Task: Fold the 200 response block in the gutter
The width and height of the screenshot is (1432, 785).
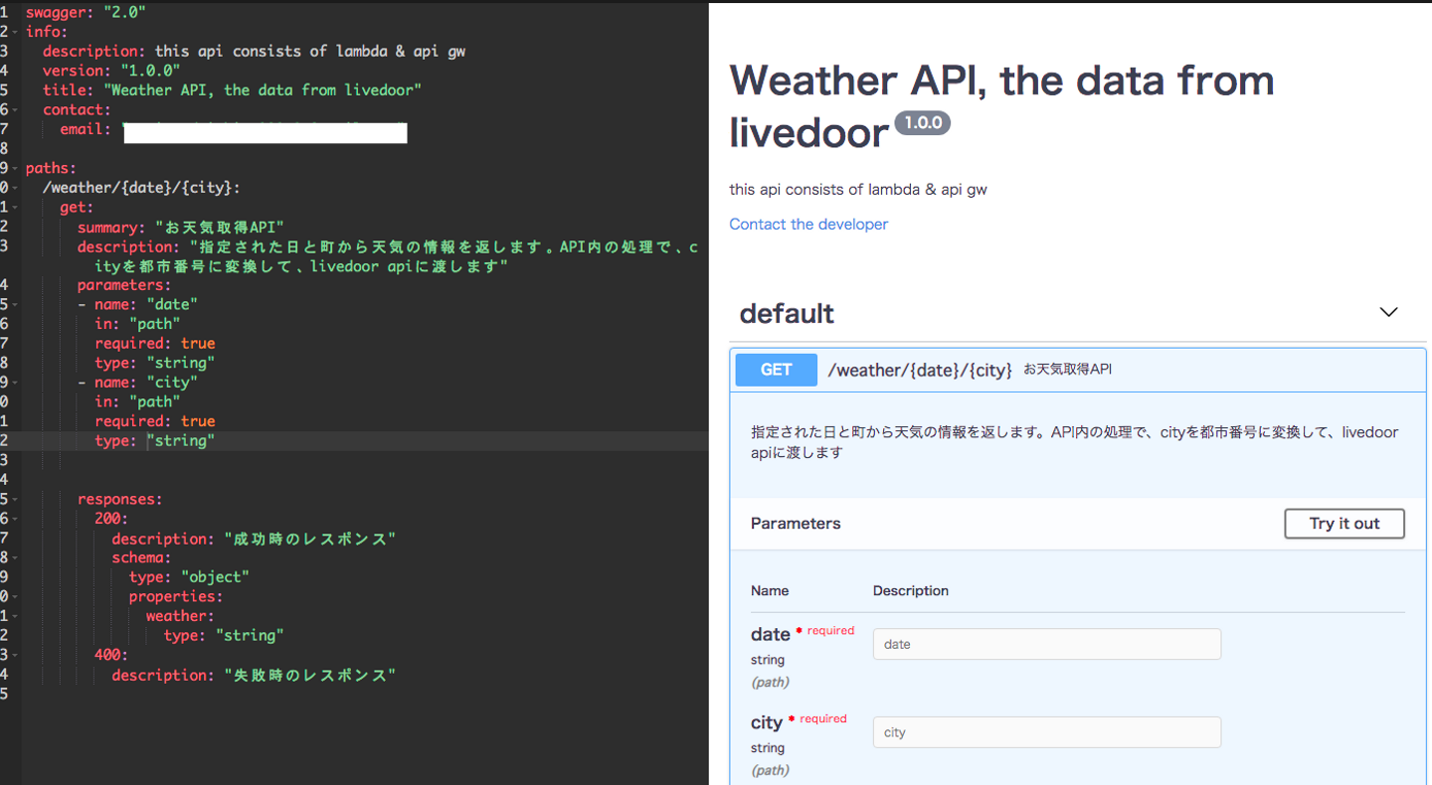Action: (16, 519)
